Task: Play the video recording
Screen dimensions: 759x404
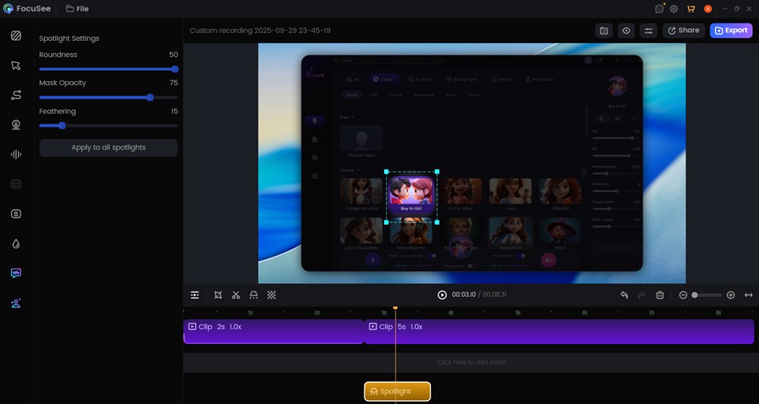Action: point(442,295)
